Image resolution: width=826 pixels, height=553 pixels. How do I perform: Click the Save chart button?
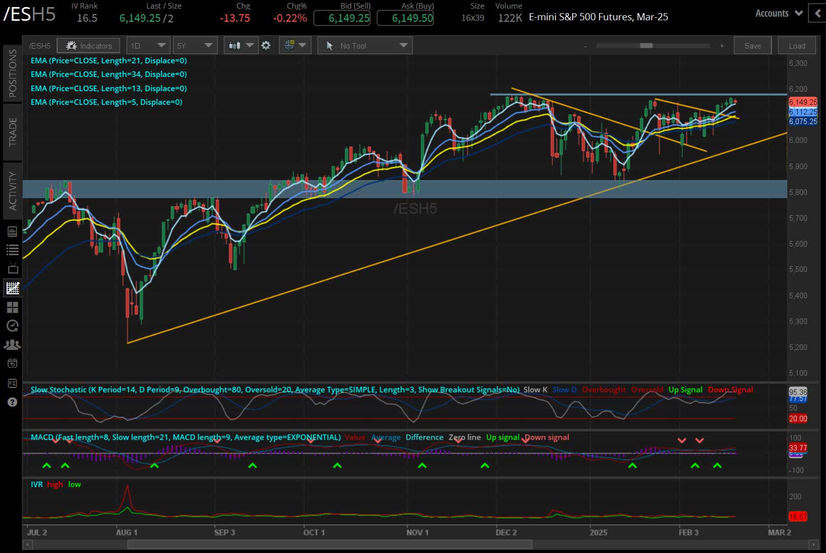pyautogui.click(x=753, y=45)
